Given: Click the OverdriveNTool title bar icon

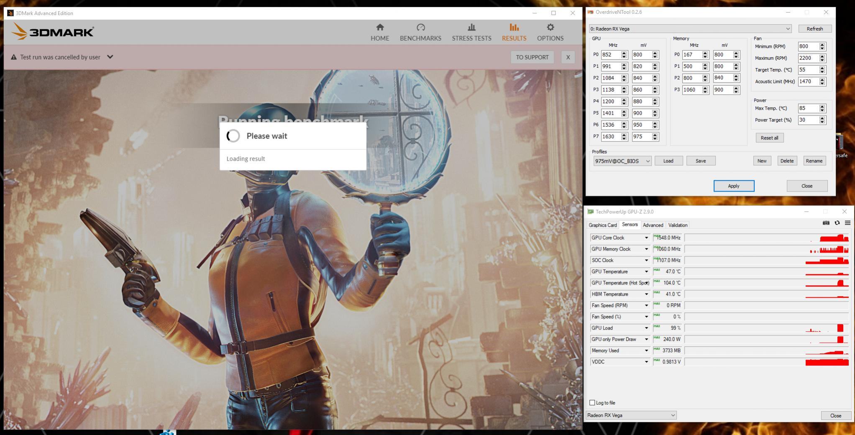Looking at the screenshot, I should click(591, 12).
